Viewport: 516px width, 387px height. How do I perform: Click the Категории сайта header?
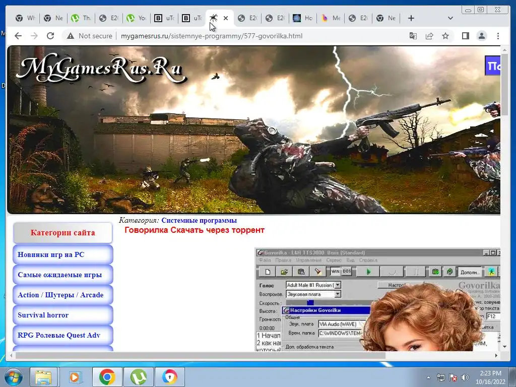pyautogui.click(x=62, y=233)
